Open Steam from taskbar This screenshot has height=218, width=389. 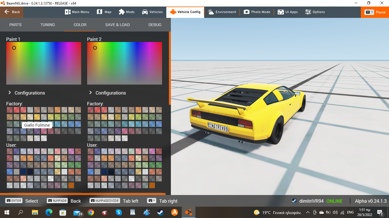161,212
